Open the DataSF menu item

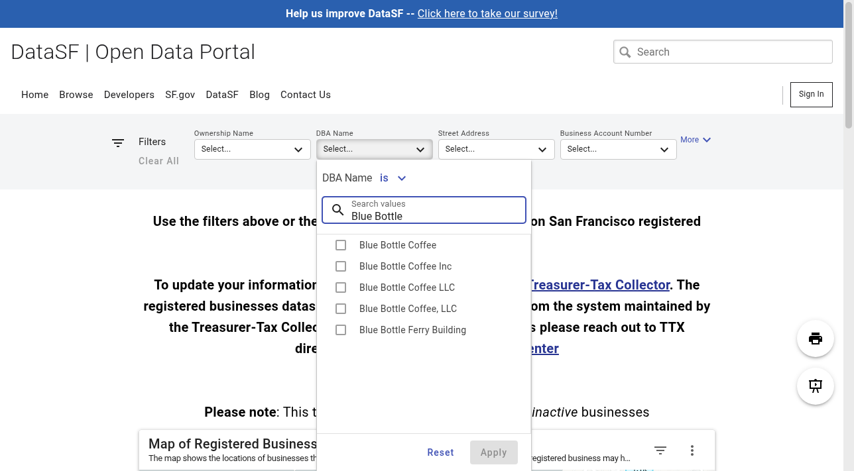pyautogui.click(x=222, y=95)
